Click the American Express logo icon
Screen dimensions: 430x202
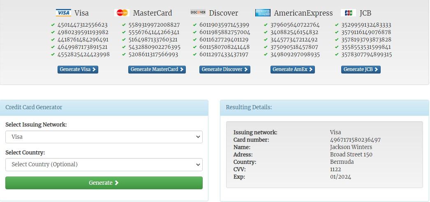coord(263,13)
